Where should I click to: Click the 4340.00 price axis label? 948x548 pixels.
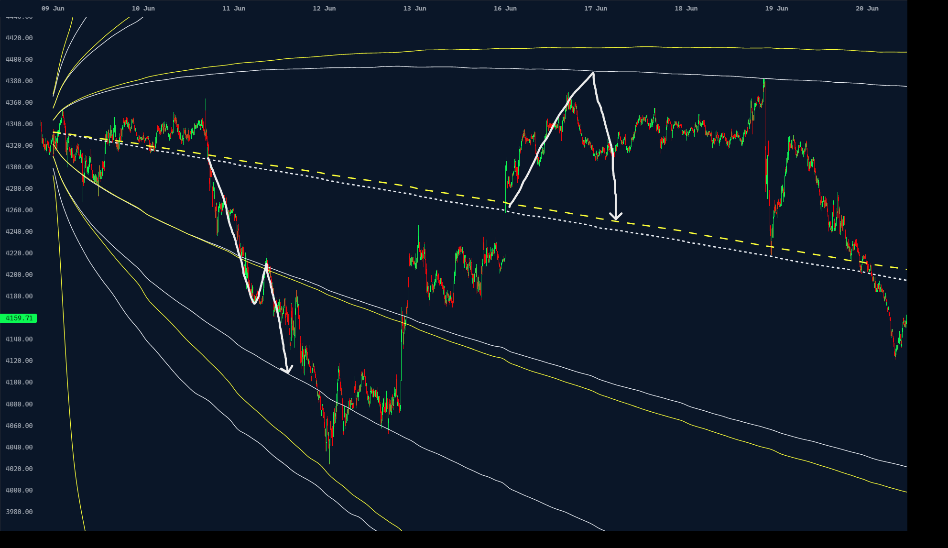click(x=19, y=124)
